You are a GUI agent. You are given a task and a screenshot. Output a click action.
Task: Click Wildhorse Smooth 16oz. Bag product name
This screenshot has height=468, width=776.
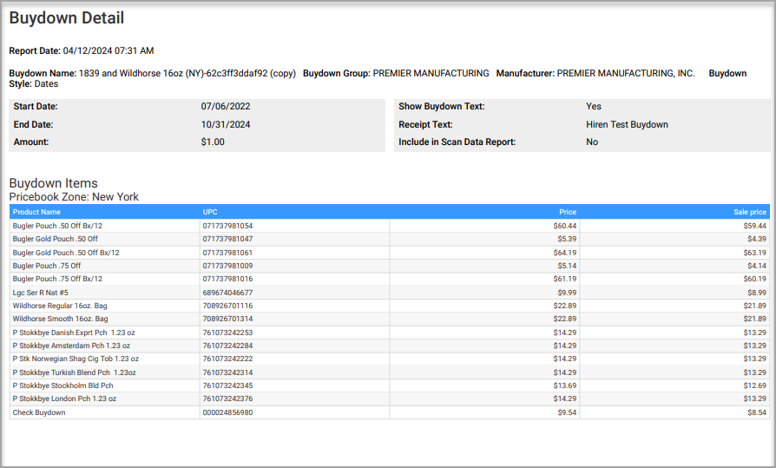(61, 319)
